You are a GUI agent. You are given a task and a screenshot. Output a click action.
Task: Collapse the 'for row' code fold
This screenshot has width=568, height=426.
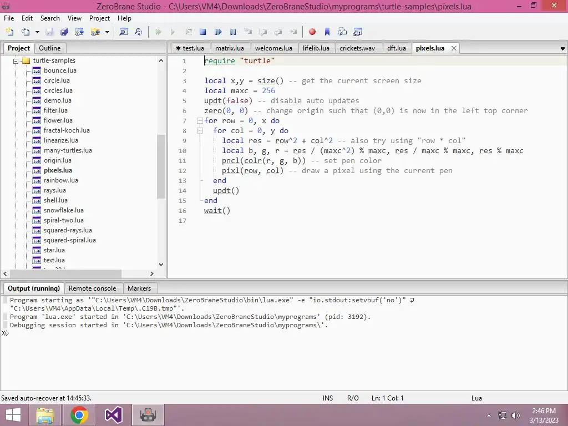point(200,120)
